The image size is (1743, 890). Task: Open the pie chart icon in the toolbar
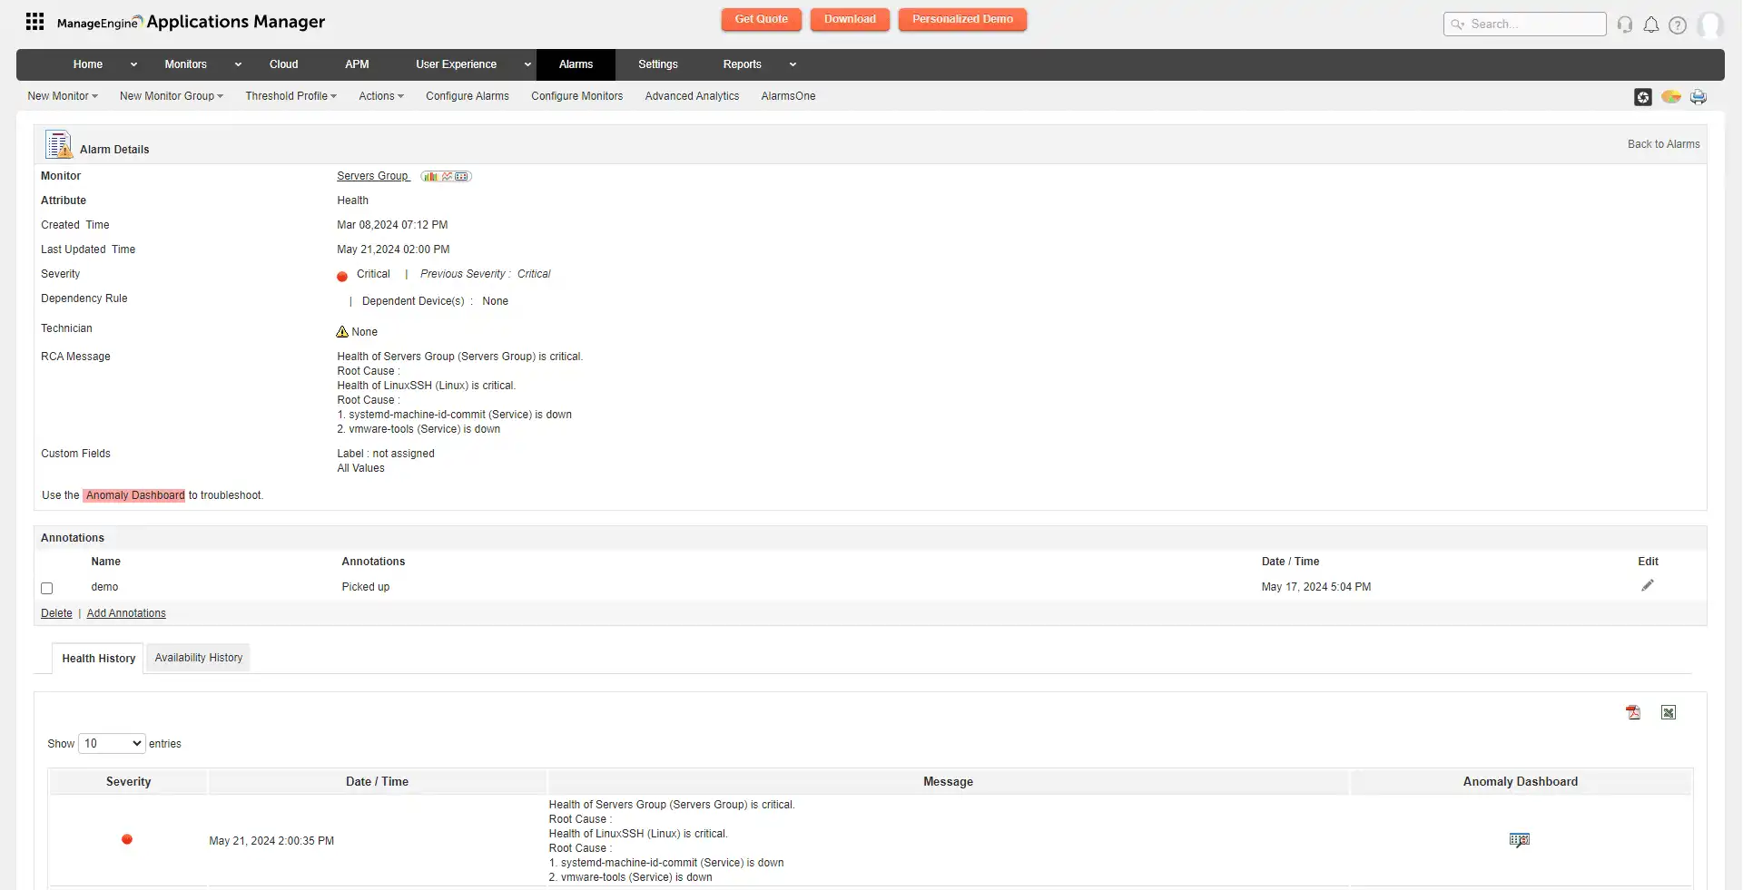coord(1671,97)
